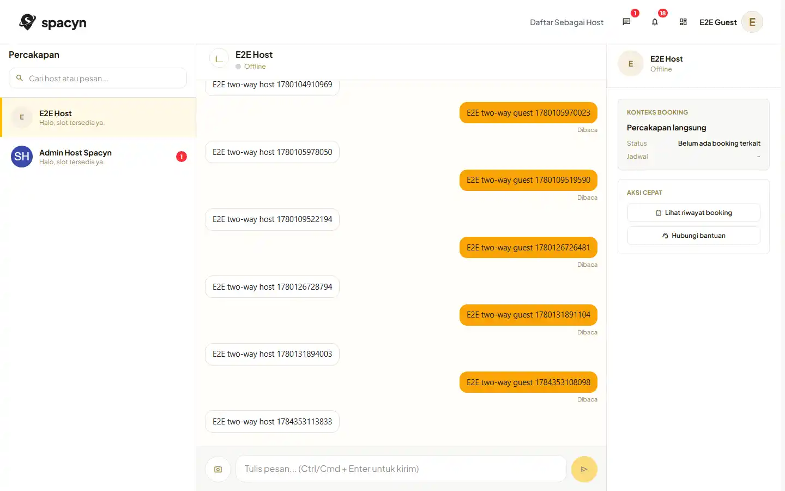Click message E2E two-way guest 1780126726481
This screenshot has width=785, height=491.
[528, 248]
